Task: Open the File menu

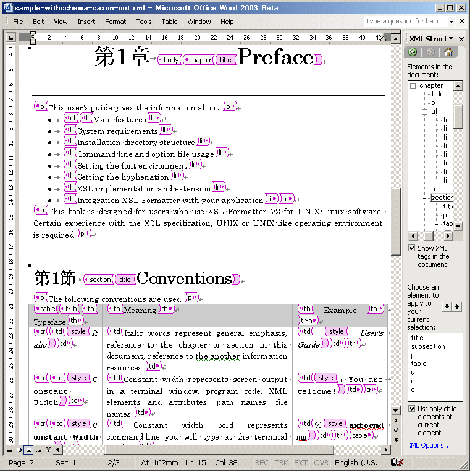Action: (x=18, y=22)
